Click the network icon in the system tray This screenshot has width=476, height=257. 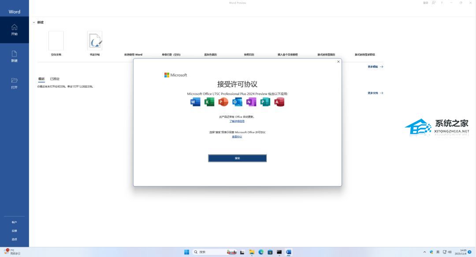pos(444,252)
